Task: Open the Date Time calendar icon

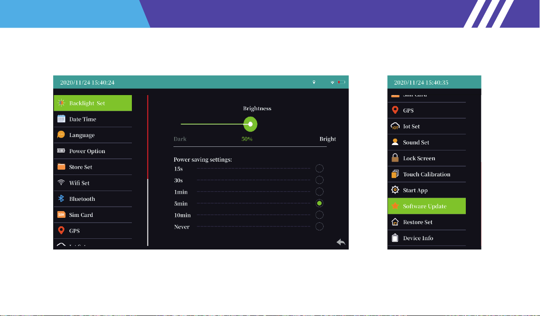Action: (61, 119)
